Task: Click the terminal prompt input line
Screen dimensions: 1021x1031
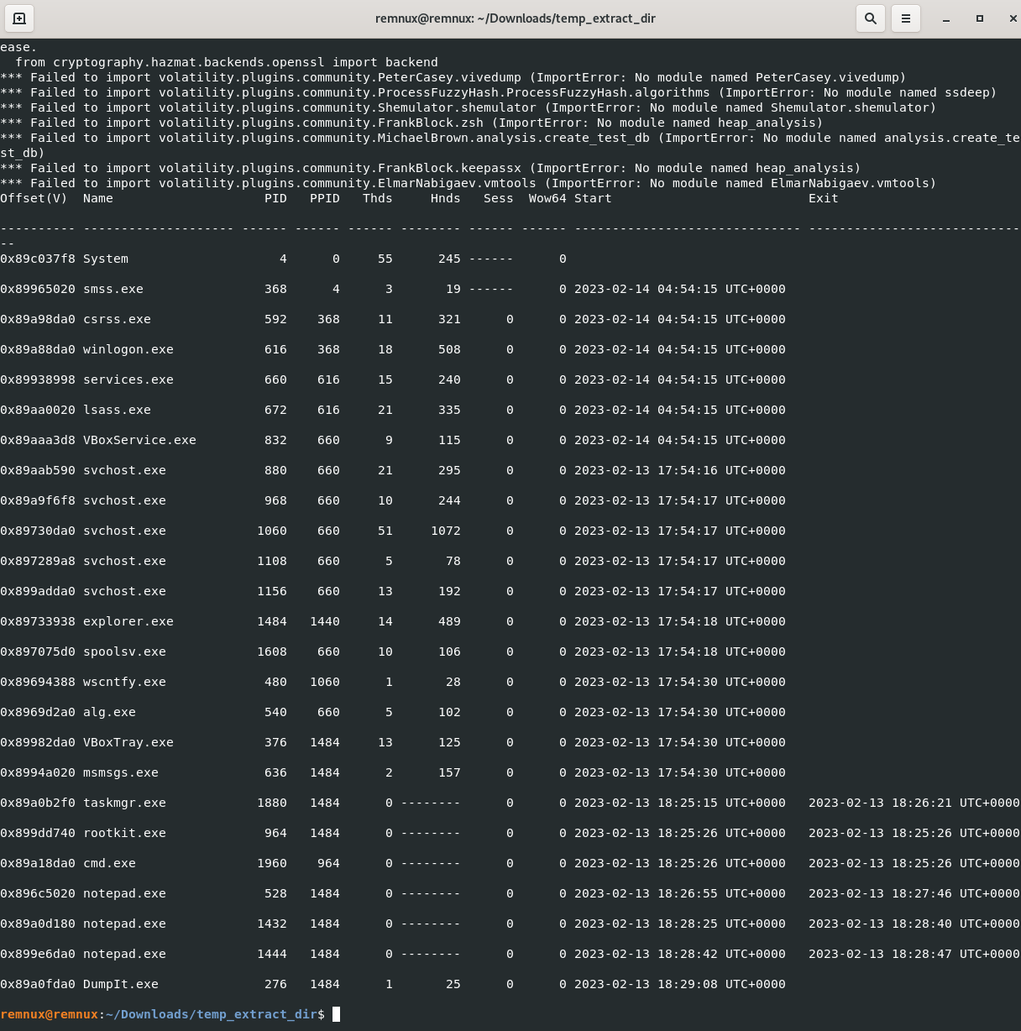Action: [x=510, y=1014]
